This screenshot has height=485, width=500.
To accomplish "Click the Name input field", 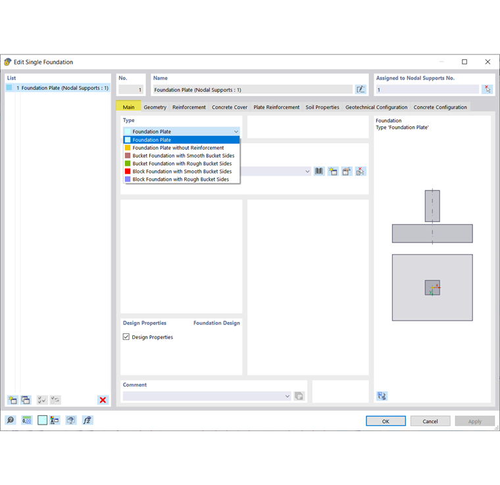I will pos(253,89).
